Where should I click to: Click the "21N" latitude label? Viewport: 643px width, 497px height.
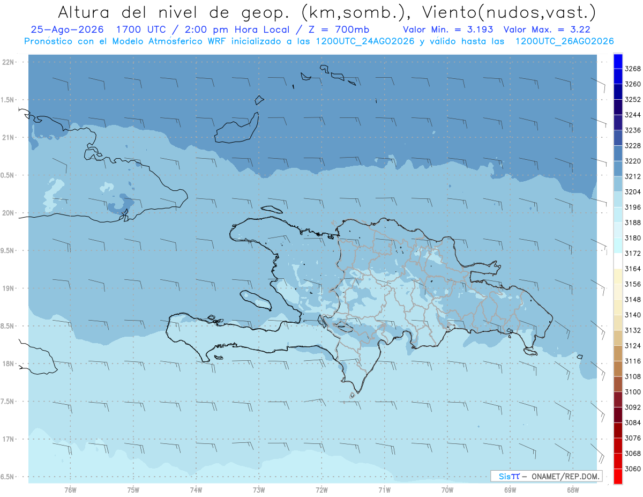click(9, 138)
